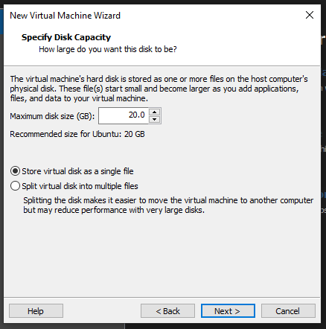
Task: Choose Split virtual disk into multiple files
Action: (x=15, y=186)
